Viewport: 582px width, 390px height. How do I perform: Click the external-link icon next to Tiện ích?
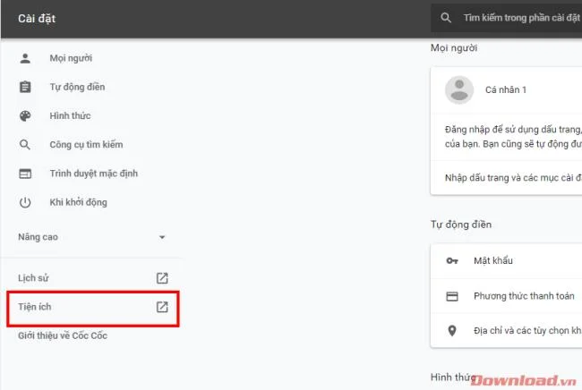162,307
